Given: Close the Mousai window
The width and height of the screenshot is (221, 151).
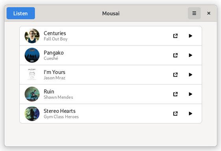Looking at the screenshot, I should [209, 13].
